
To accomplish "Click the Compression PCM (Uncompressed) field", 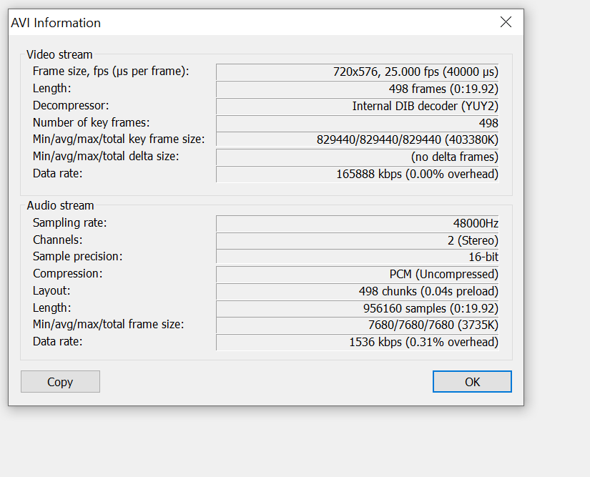I will tap(358, 274).
